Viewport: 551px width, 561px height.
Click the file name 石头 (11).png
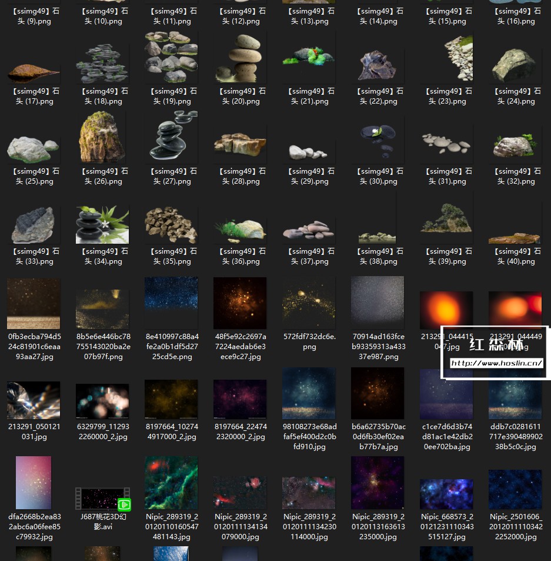click(x=172, y=16)
